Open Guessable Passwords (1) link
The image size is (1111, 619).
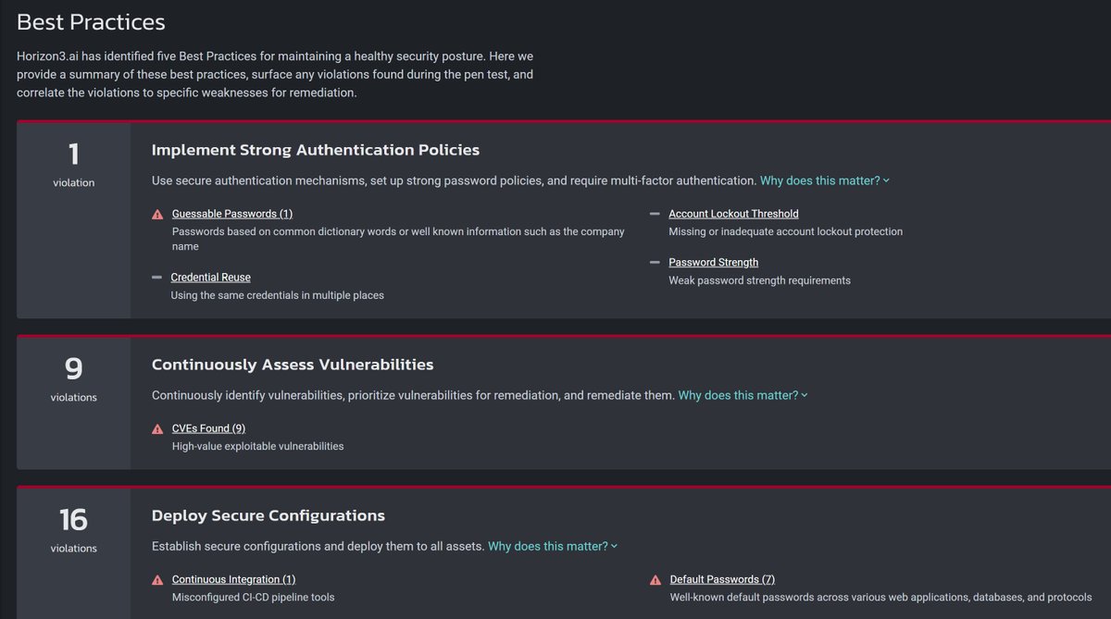[232, 214]
